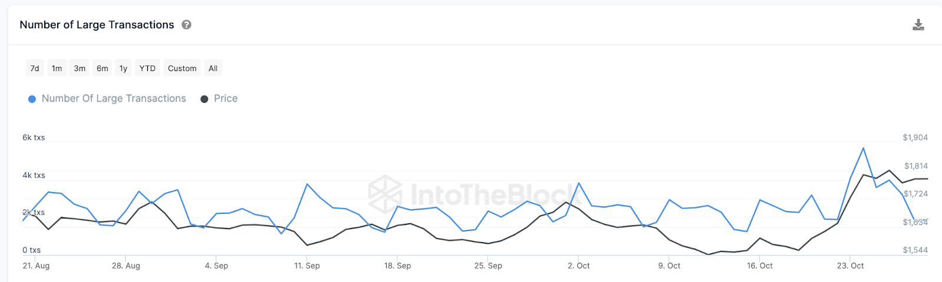The width and height of the screenshot is (942, 282).
Task: Click the blue legend dot for transactions
Action: tap(32, 99)
